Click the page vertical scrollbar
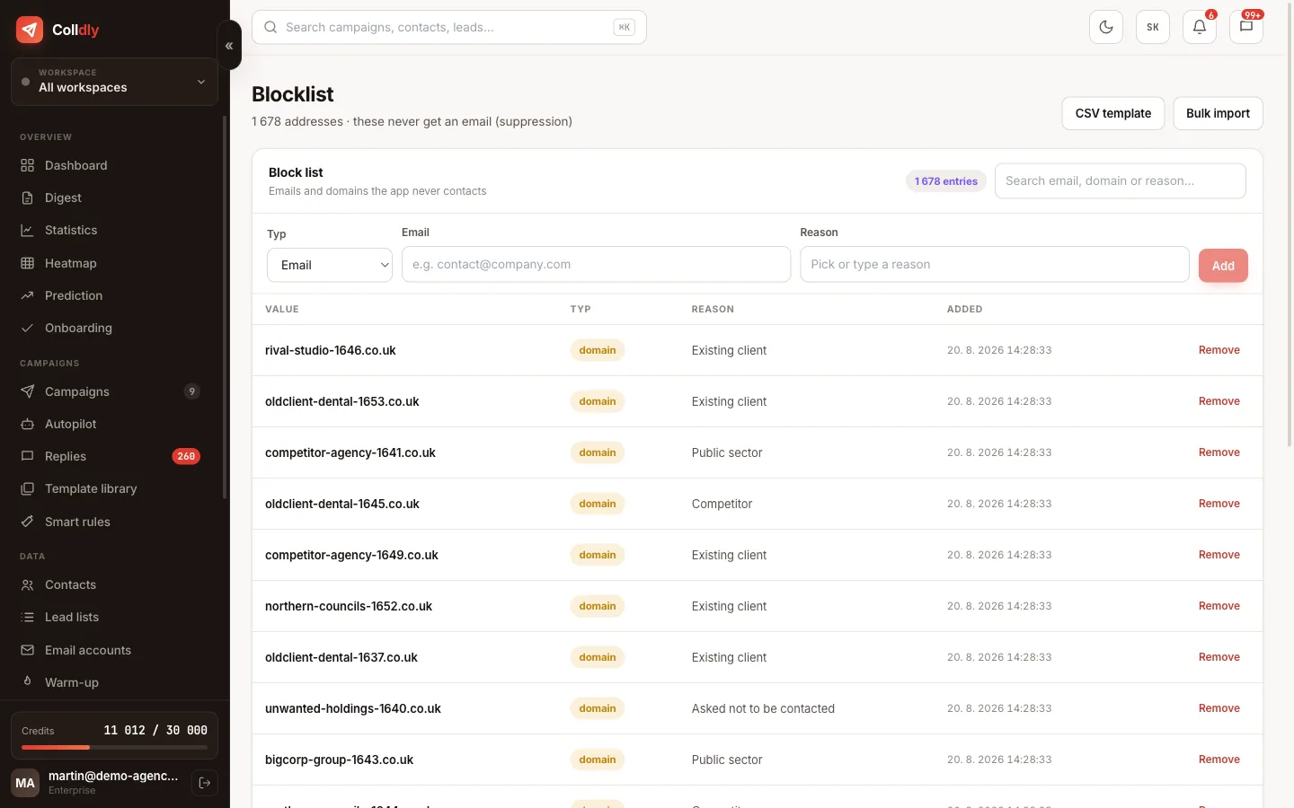Image resolution: width=1294 pixels, height=808 pixels. coord(1290,224)
